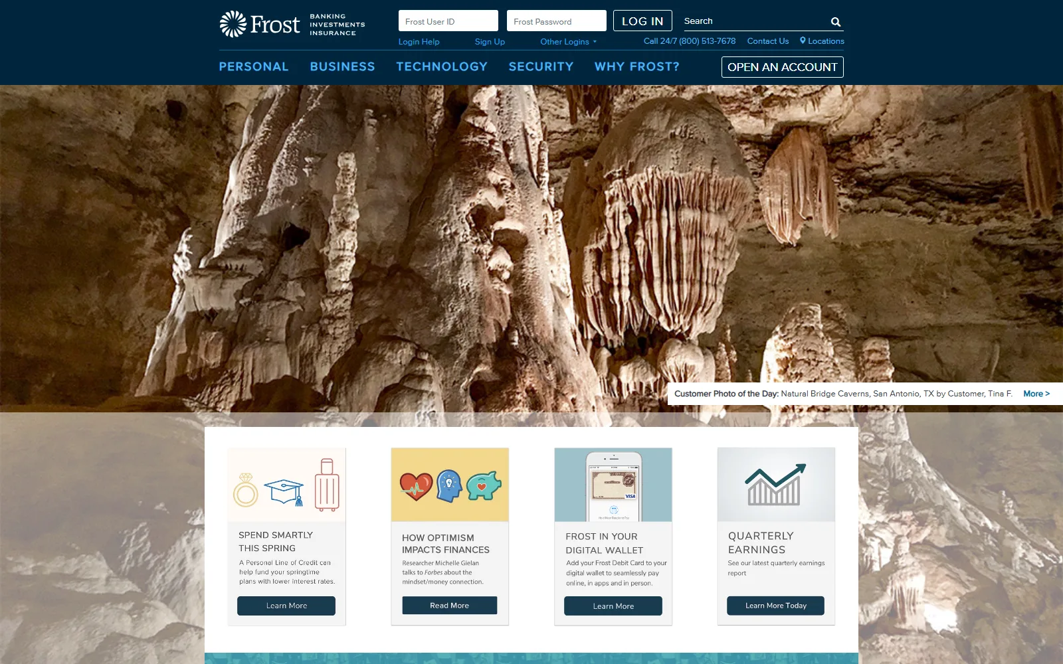Focus the Frost User ID field
The width and height of the screenshot is (1063, 664).
coord(448,21)
